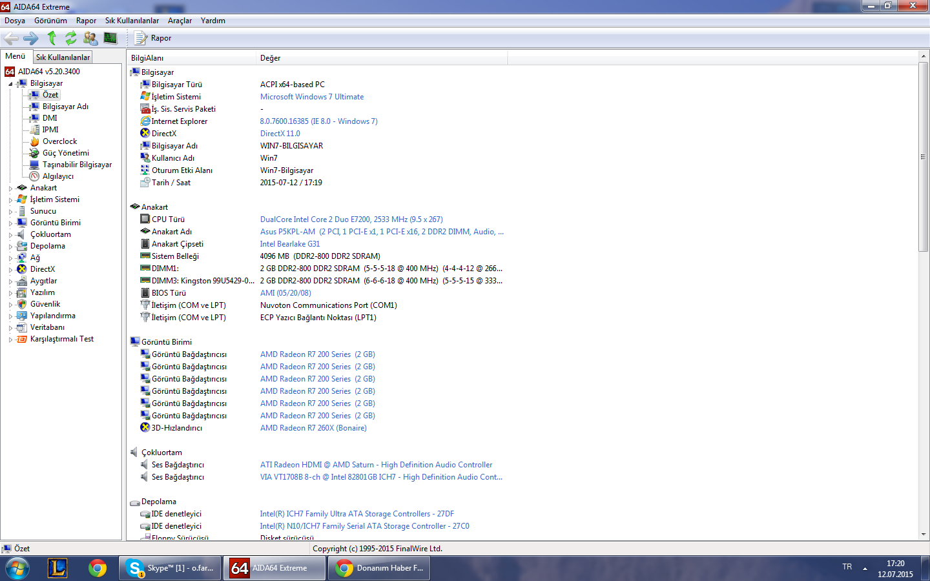The width and height of the screenshot is (930, 581).
Task: Click the Yazılım tree icon
Action: [x=22, y=292]
